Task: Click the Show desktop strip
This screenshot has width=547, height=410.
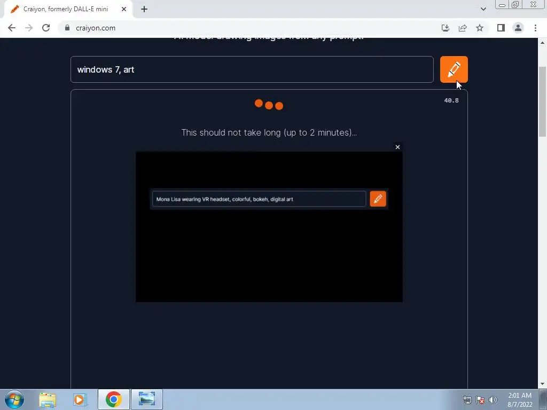Action: 543,399
